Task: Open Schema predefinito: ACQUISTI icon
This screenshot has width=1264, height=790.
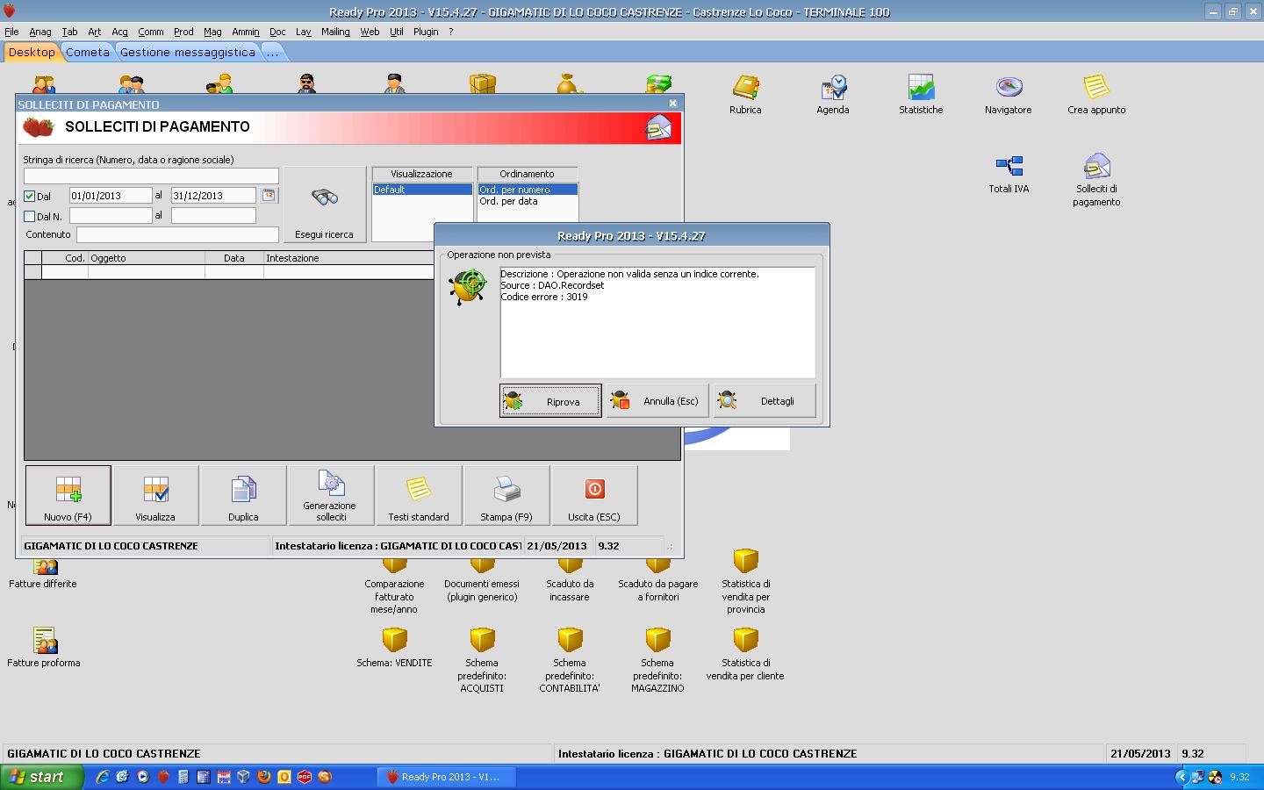Action: 482,659
